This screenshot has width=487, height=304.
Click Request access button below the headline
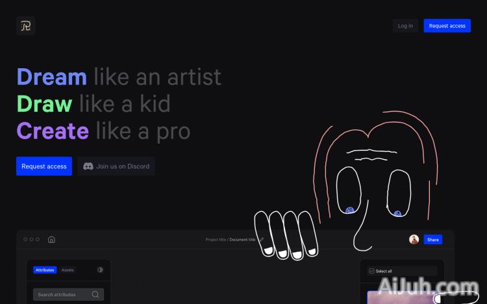click(x=44, y=166)
